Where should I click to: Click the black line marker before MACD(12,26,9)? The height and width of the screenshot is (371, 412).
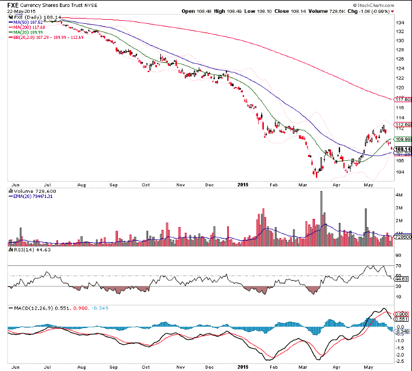11,308
